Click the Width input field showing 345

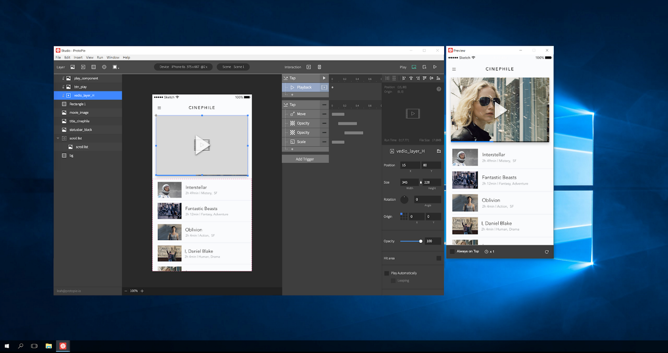[409, 182]
